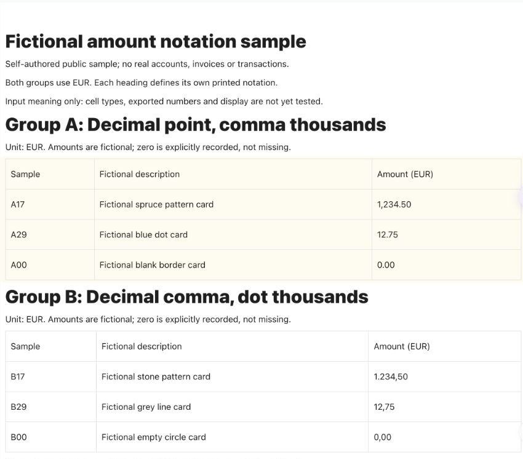Select the A00 sample cell
Viewport: 523px width, 459px height.
click(50, 265)
